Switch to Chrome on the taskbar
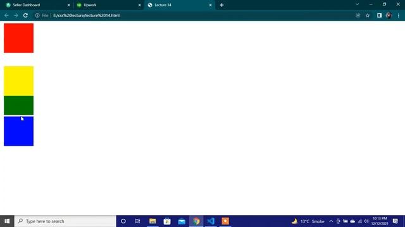This screenshot has width=405, height=227. [196, 221]
